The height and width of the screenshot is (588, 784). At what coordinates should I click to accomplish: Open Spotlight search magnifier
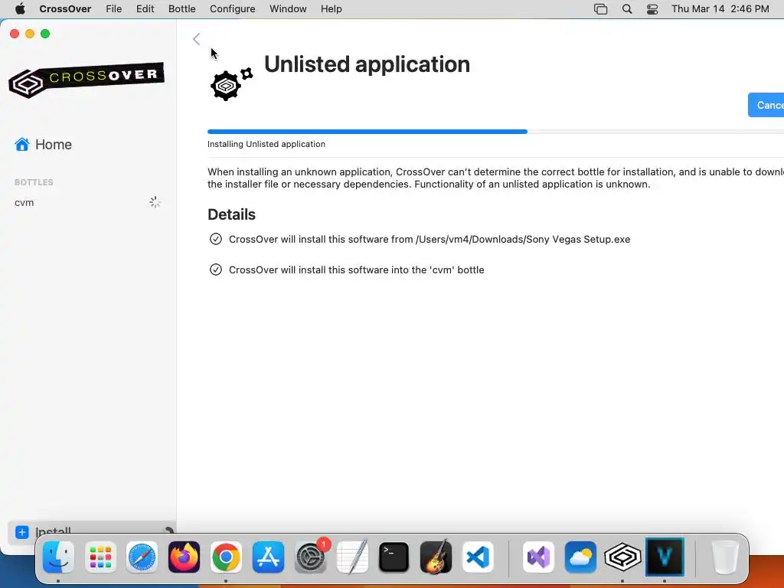627,9
